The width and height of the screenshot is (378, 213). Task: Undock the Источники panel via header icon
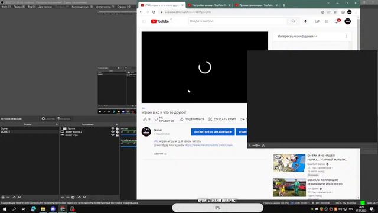pos(117,124)
